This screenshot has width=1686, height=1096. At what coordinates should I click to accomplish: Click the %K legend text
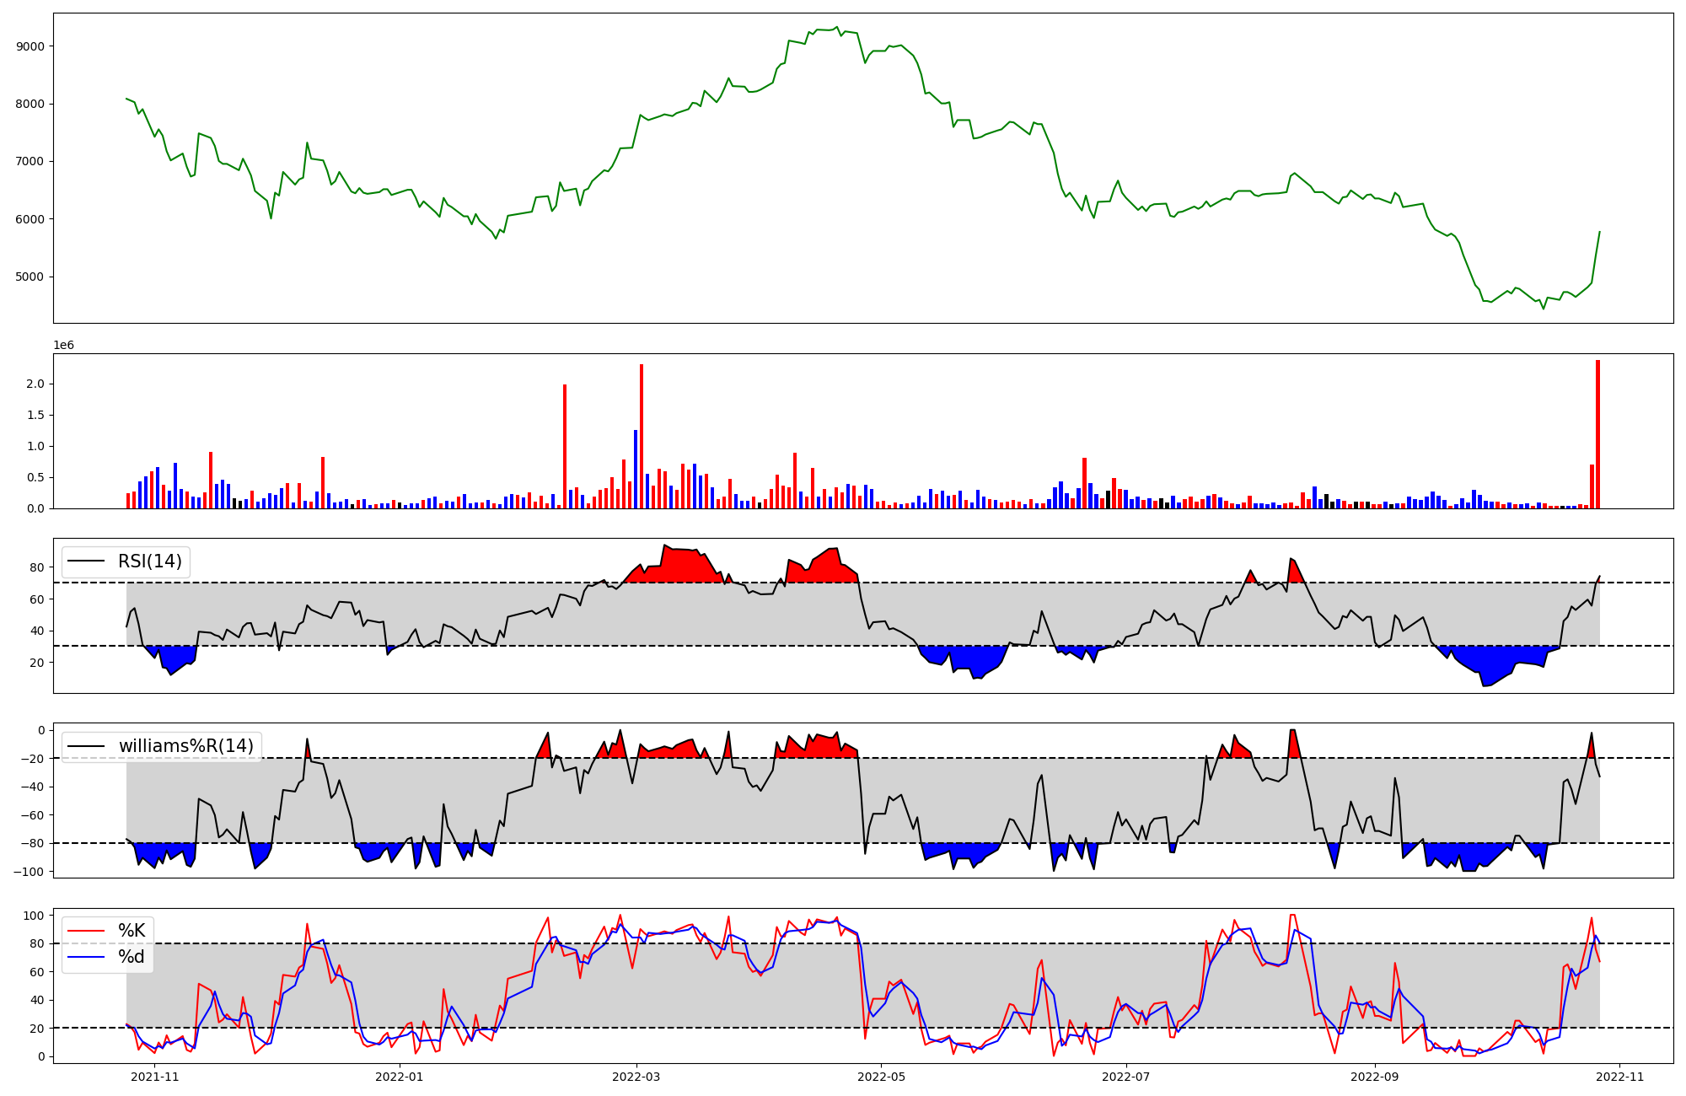pyautogui.click(x=132, y=931)
